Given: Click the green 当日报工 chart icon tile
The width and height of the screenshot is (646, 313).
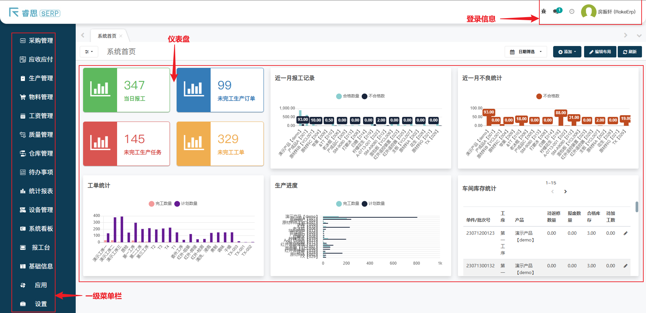Looking at the screenshot, I should (100, 90).
